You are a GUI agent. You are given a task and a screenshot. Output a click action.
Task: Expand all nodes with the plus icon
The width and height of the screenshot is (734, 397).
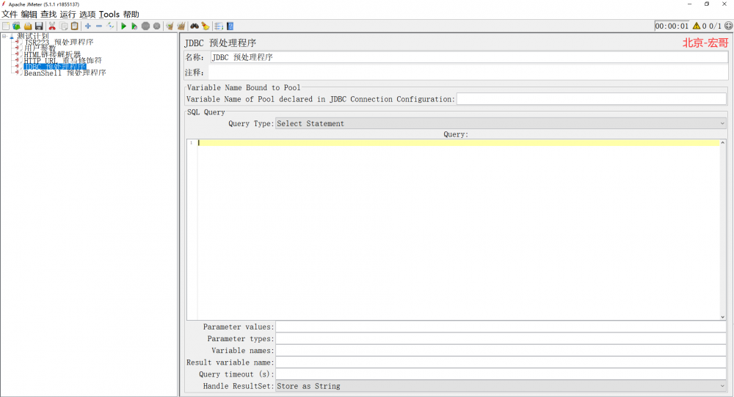click(x=87, y=26)
